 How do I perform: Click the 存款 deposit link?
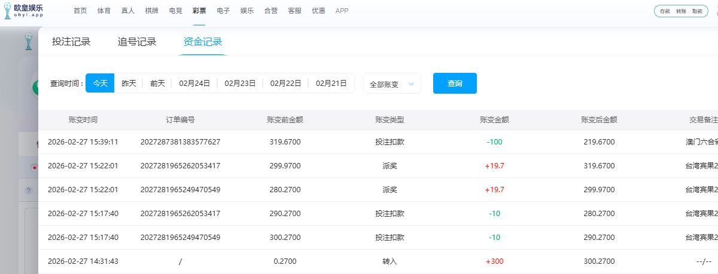[x=665, y=11]
